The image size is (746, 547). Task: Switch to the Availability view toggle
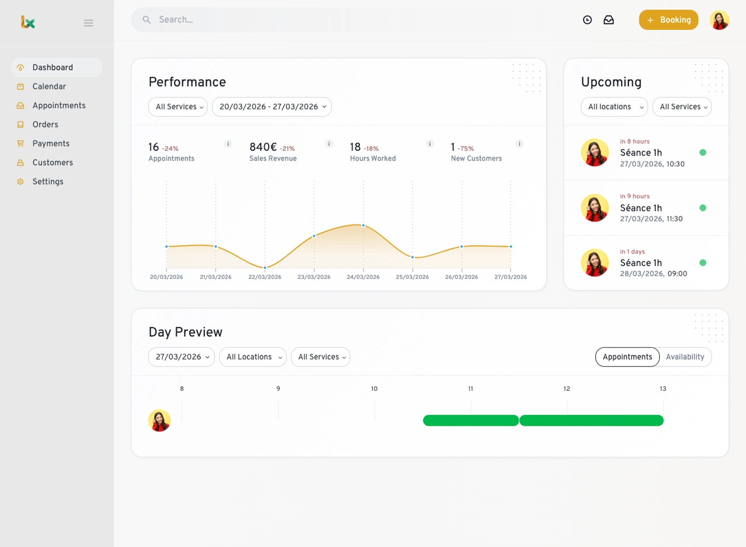685,357
